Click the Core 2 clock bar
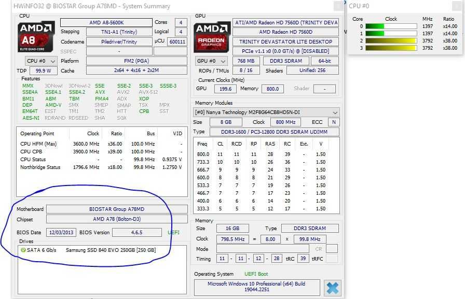The height and width of the screenshot is (299, 465). click(391, 41)
